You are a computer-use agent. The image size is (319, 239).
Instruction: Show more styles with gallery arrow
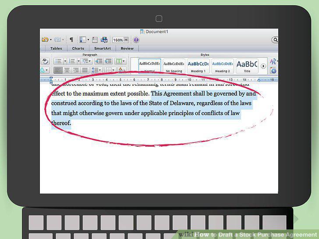(263, 66)
